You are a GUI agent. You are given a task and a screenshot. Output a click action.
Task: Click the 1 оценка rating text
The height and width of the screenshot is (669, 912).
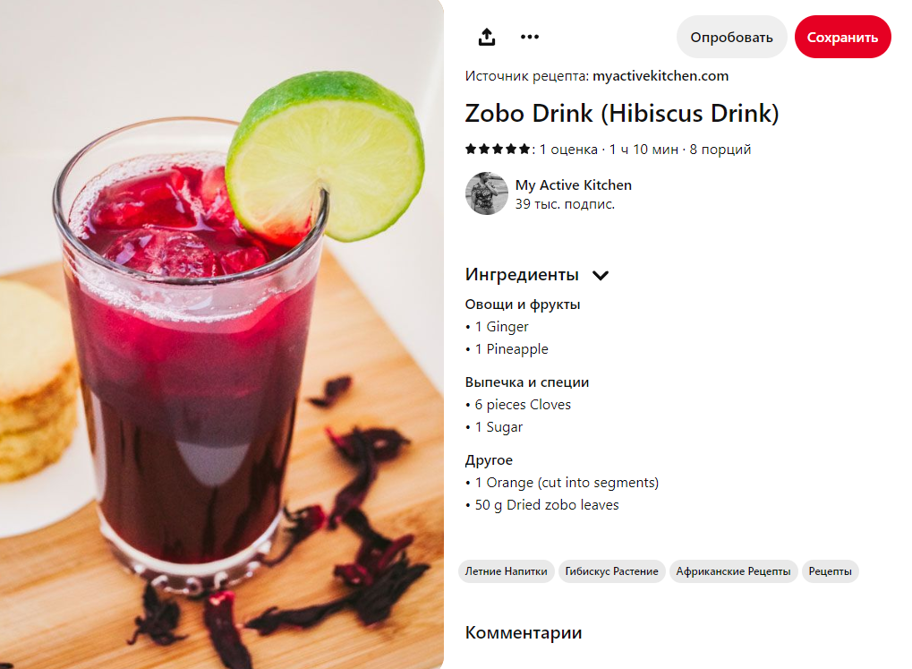(568, 150)
